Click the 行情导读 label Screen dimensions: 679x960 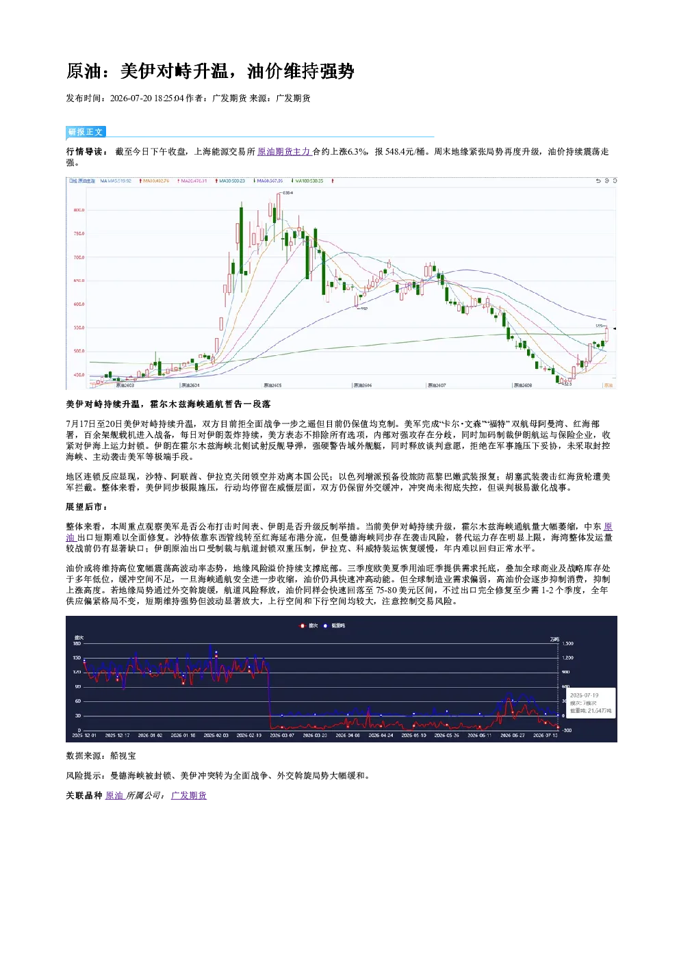(86, 152)
